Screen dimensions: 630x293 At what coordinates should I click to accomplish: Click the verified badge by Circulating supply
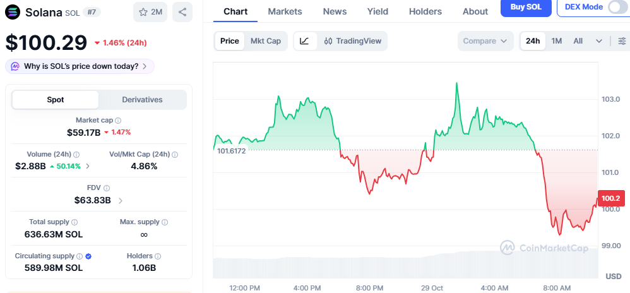coord(88,256)
